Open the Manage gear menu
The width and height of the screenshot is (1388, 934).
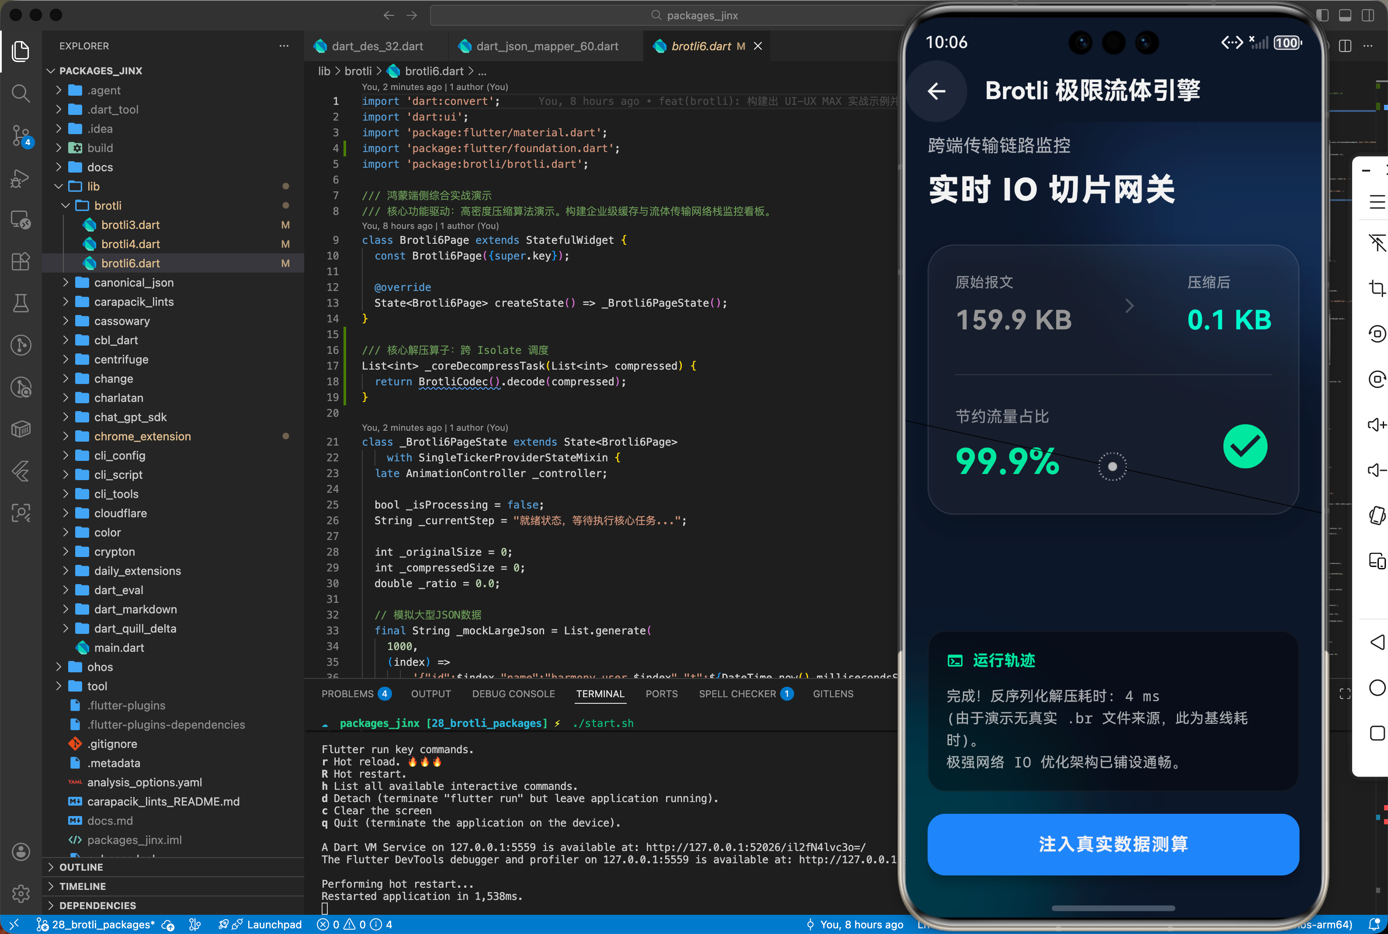click(21, 893)
